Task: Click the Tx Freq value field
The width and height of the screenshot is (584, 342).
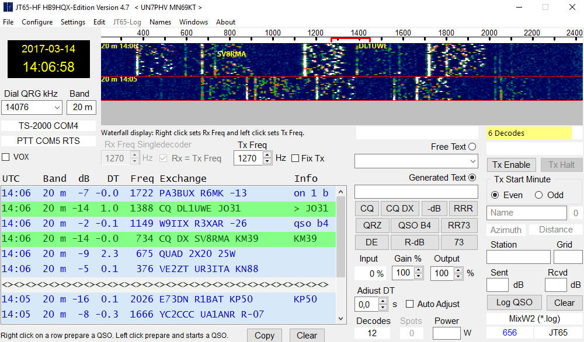Action: tap(248, 158)
